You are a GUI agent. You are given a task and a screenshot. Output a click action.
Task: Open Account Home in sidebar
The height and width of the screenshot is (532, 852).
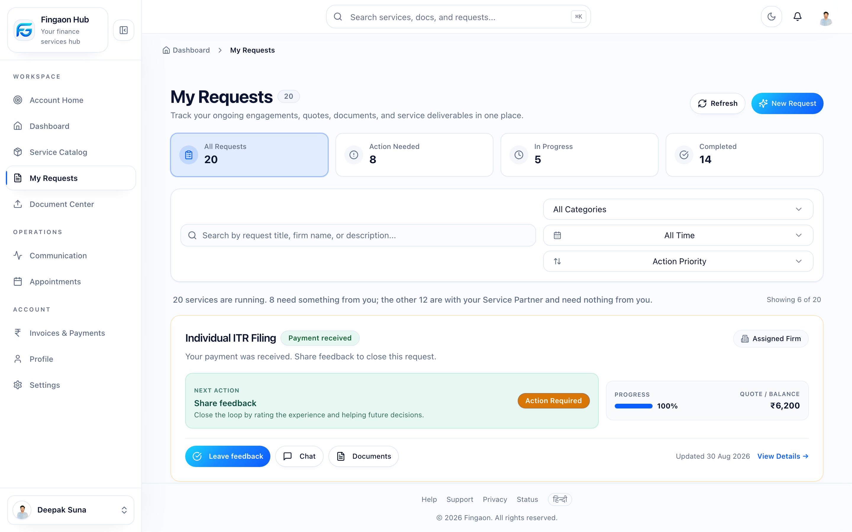pyautogui.click(x=70, y=100)
